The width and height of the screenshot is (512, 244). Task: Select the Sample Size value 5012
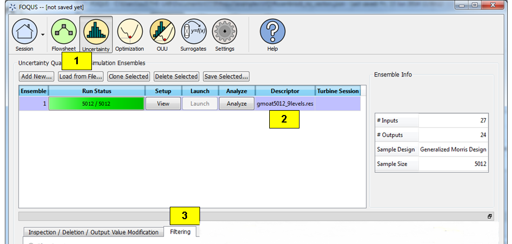point(453,164)
